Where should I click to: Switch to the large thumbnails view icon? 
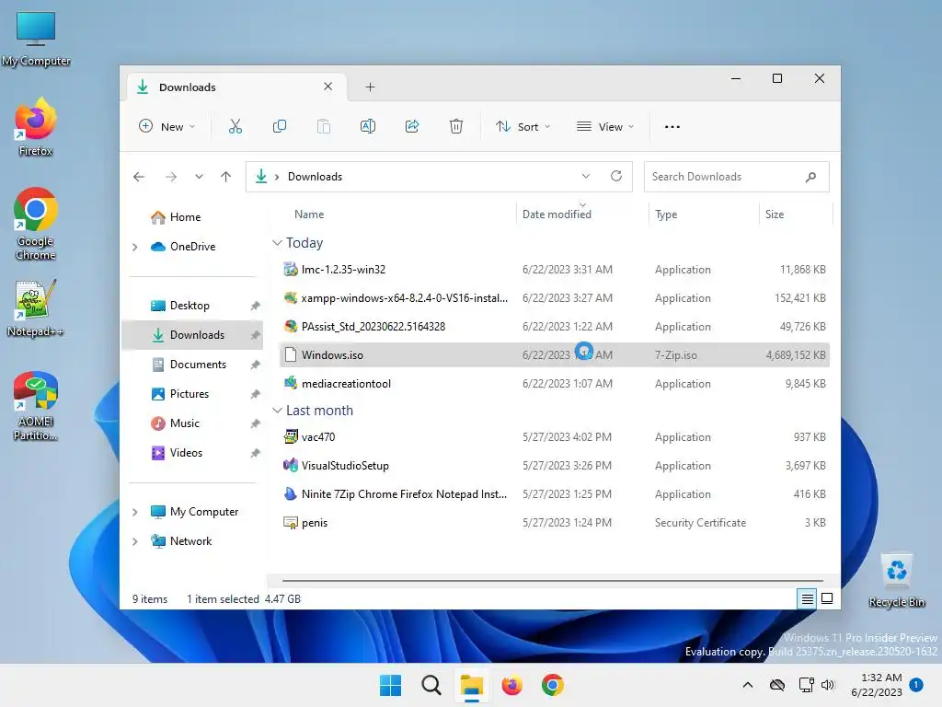827,598
